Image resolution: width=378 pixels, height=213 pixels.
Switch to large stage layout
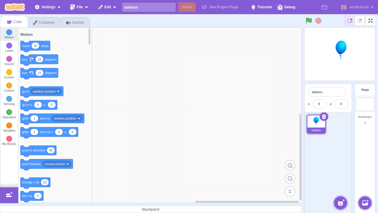pyautogui.click(x=360, y=21)
